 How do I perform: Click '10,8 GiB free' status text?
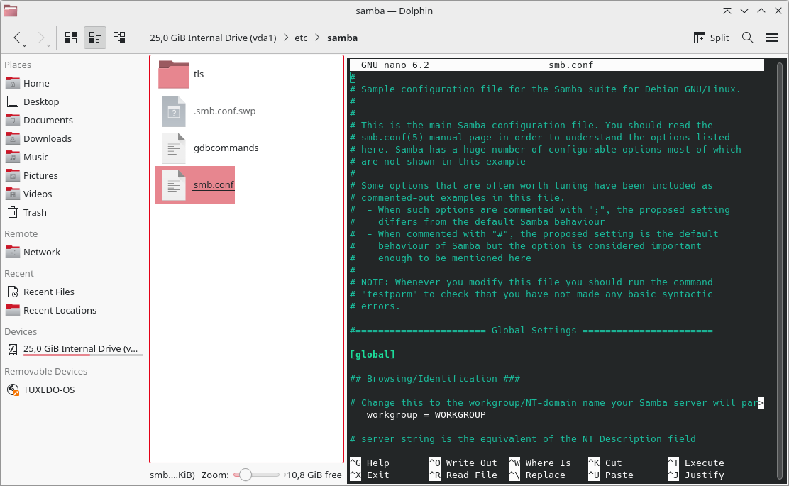(314, 475)
